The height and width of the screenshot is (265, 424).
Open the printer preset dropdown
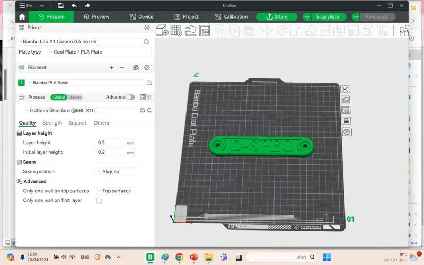click(x=80, y=42)
